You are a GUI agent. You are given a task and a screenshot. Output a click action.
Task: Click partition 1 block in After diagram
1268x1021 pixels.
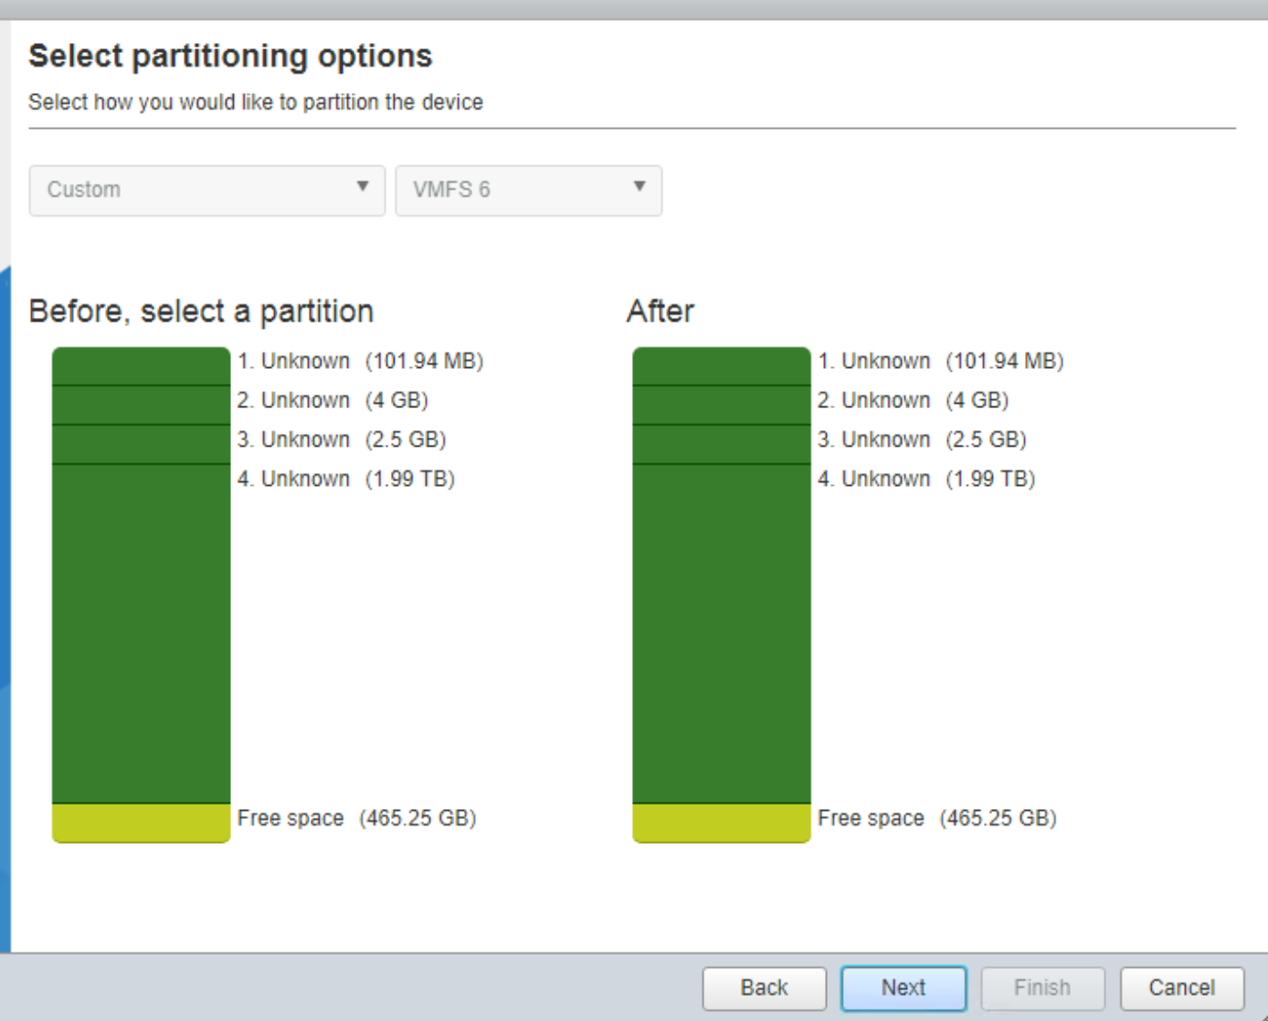pyautogui.click(x=721, y=366)
